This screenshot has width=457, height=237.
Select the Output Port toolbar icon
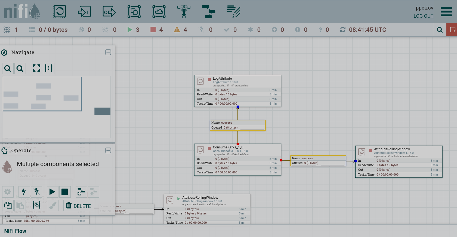pos(109,12)
